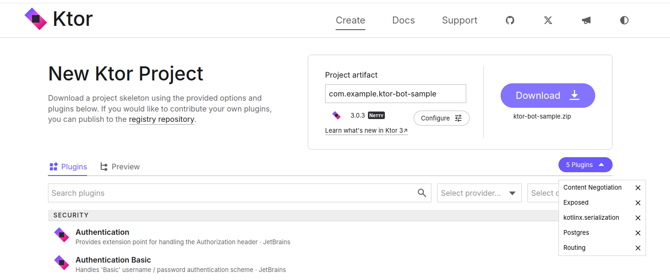
Task: Open the Support page
Action: 460,20
